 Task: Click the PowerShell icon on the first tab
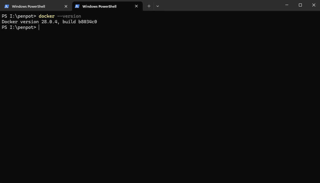pyautogui.click(x=7, y=6)
